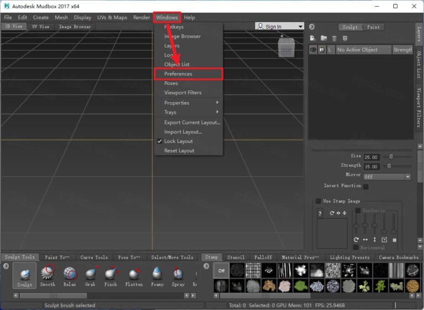Collapse the right panel with arrow button

[312, 27]
